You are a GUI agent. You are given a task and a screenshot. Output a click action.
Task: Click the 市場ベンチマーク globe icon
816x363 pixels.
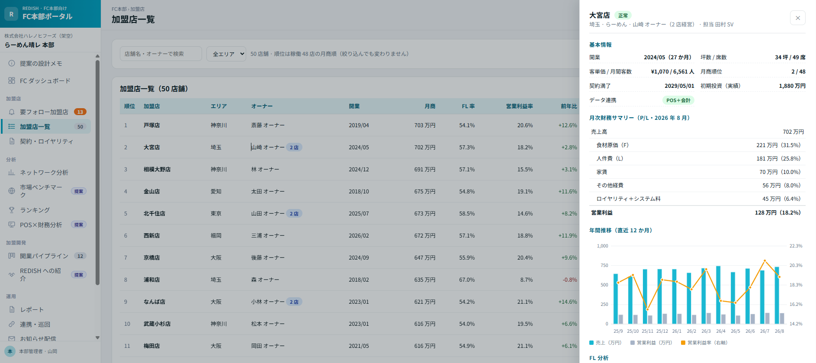click(12, 191)
